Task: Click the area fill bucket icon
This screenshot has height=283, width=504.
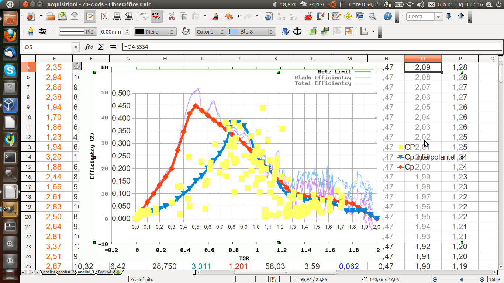Action: pyautogui.click(x=186, y=32)
